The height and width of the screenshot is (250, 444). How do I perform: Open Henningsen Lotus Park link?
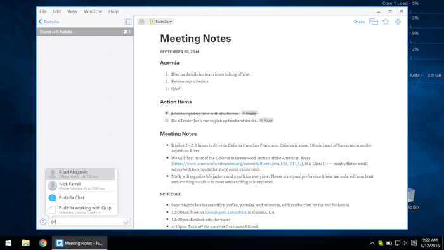[226, 212]
